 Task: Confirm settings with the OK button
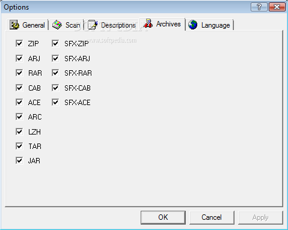[x=163, y=217]
